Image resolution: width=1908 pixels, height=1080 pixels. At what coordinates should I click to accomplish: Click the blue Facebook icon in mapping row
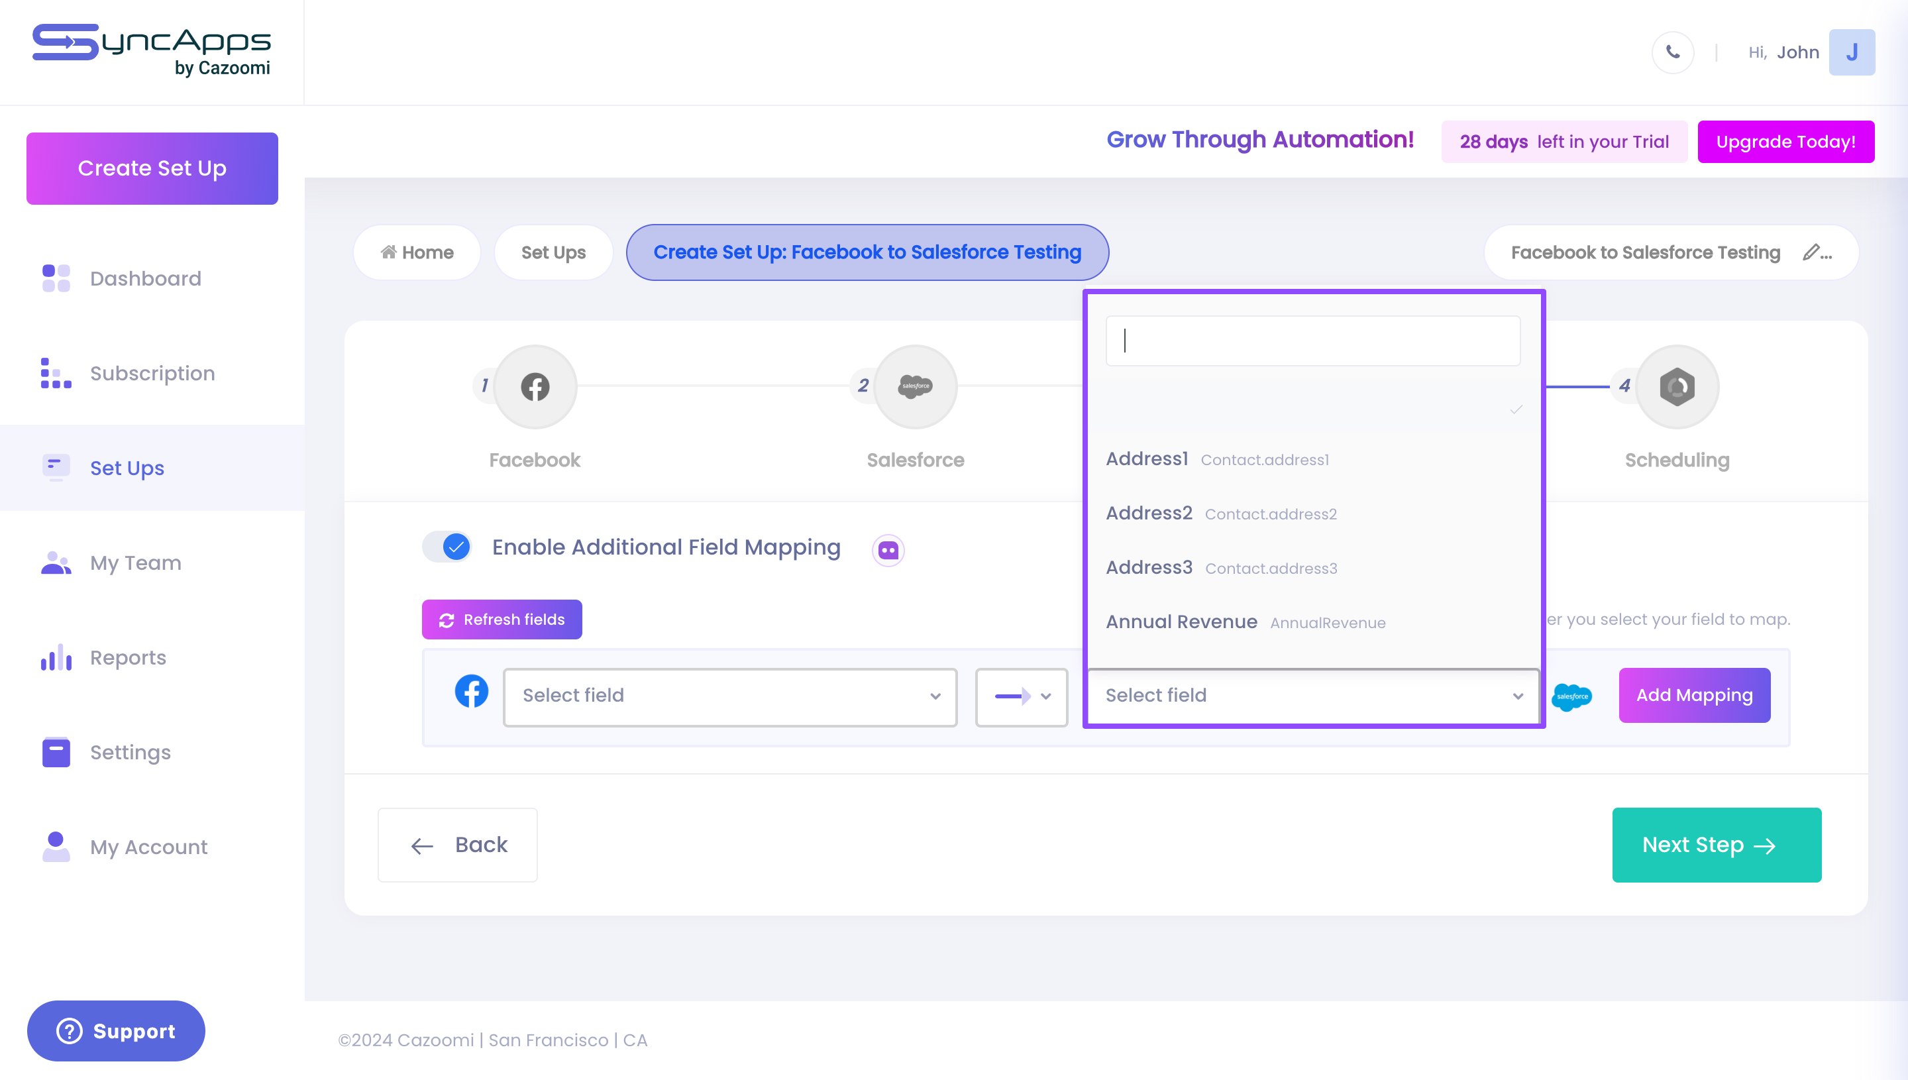point(472,690)
